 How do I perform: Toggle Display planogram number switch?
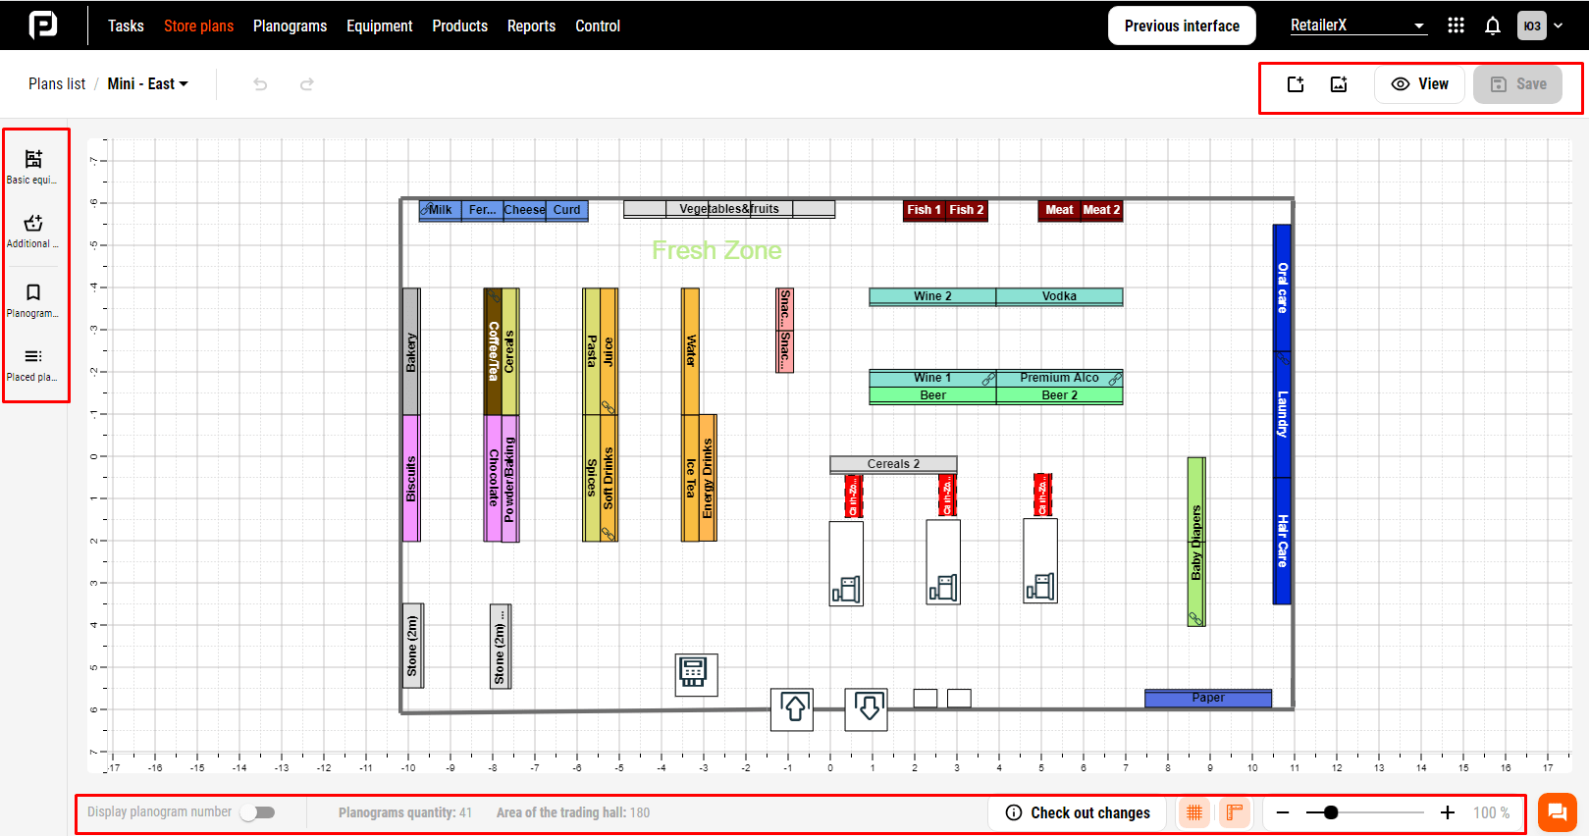(x=259, y=812)
